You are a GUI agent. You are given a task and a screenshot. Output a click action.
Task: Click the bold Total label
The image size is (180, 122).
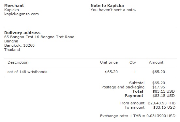[x=138, y=91]
